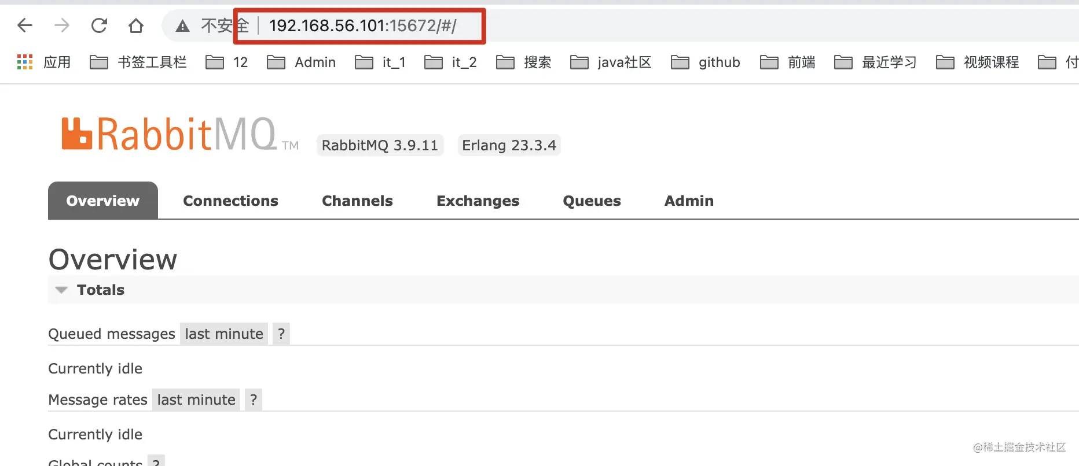Open the it_1 bookmark folder
Screen dimensions: 1079x466
click(x=380, y=62)
